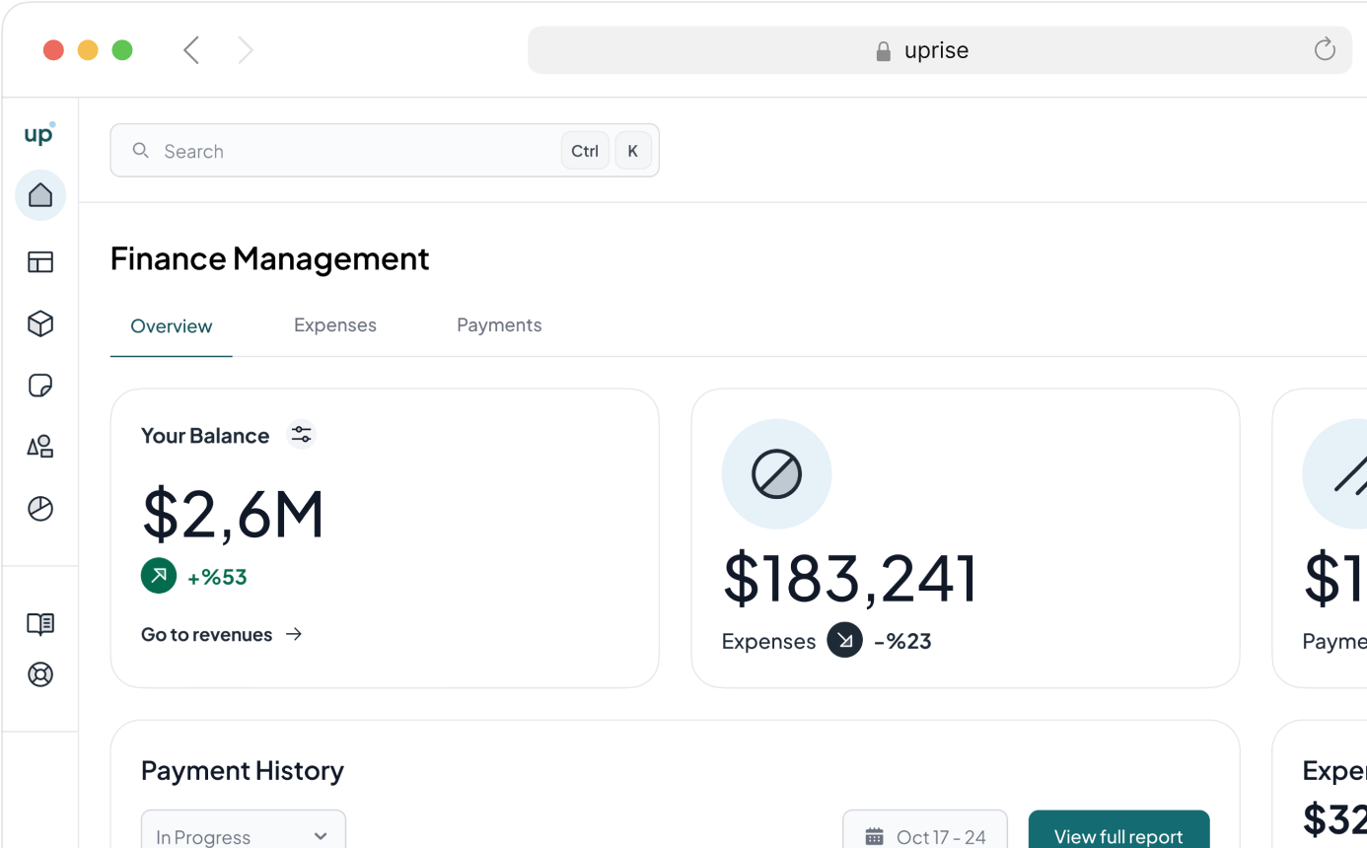Click the Uprise 'up' logo

tap(39, 134)
